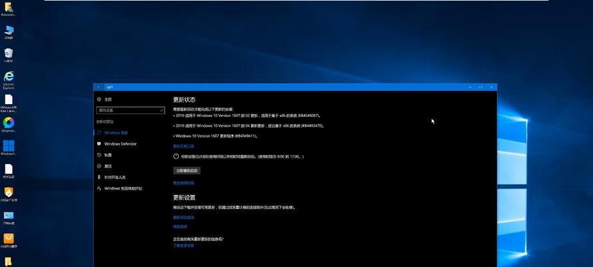Viewport: 593px width, 267px height.
Task: Click 正在查找有关最新更新的信息吗 text
Action: click(198, 239)
